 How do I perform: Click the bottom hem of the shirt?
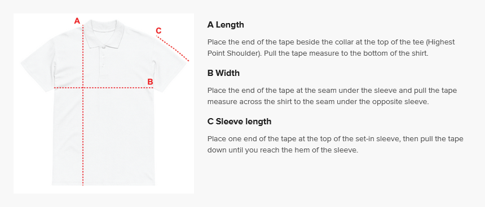(x=103, y=184)
